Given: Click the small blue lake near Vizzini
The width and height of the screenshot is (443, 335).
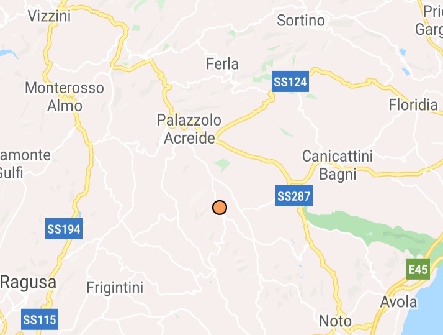Looking at the screenshot, I should 7,53.
